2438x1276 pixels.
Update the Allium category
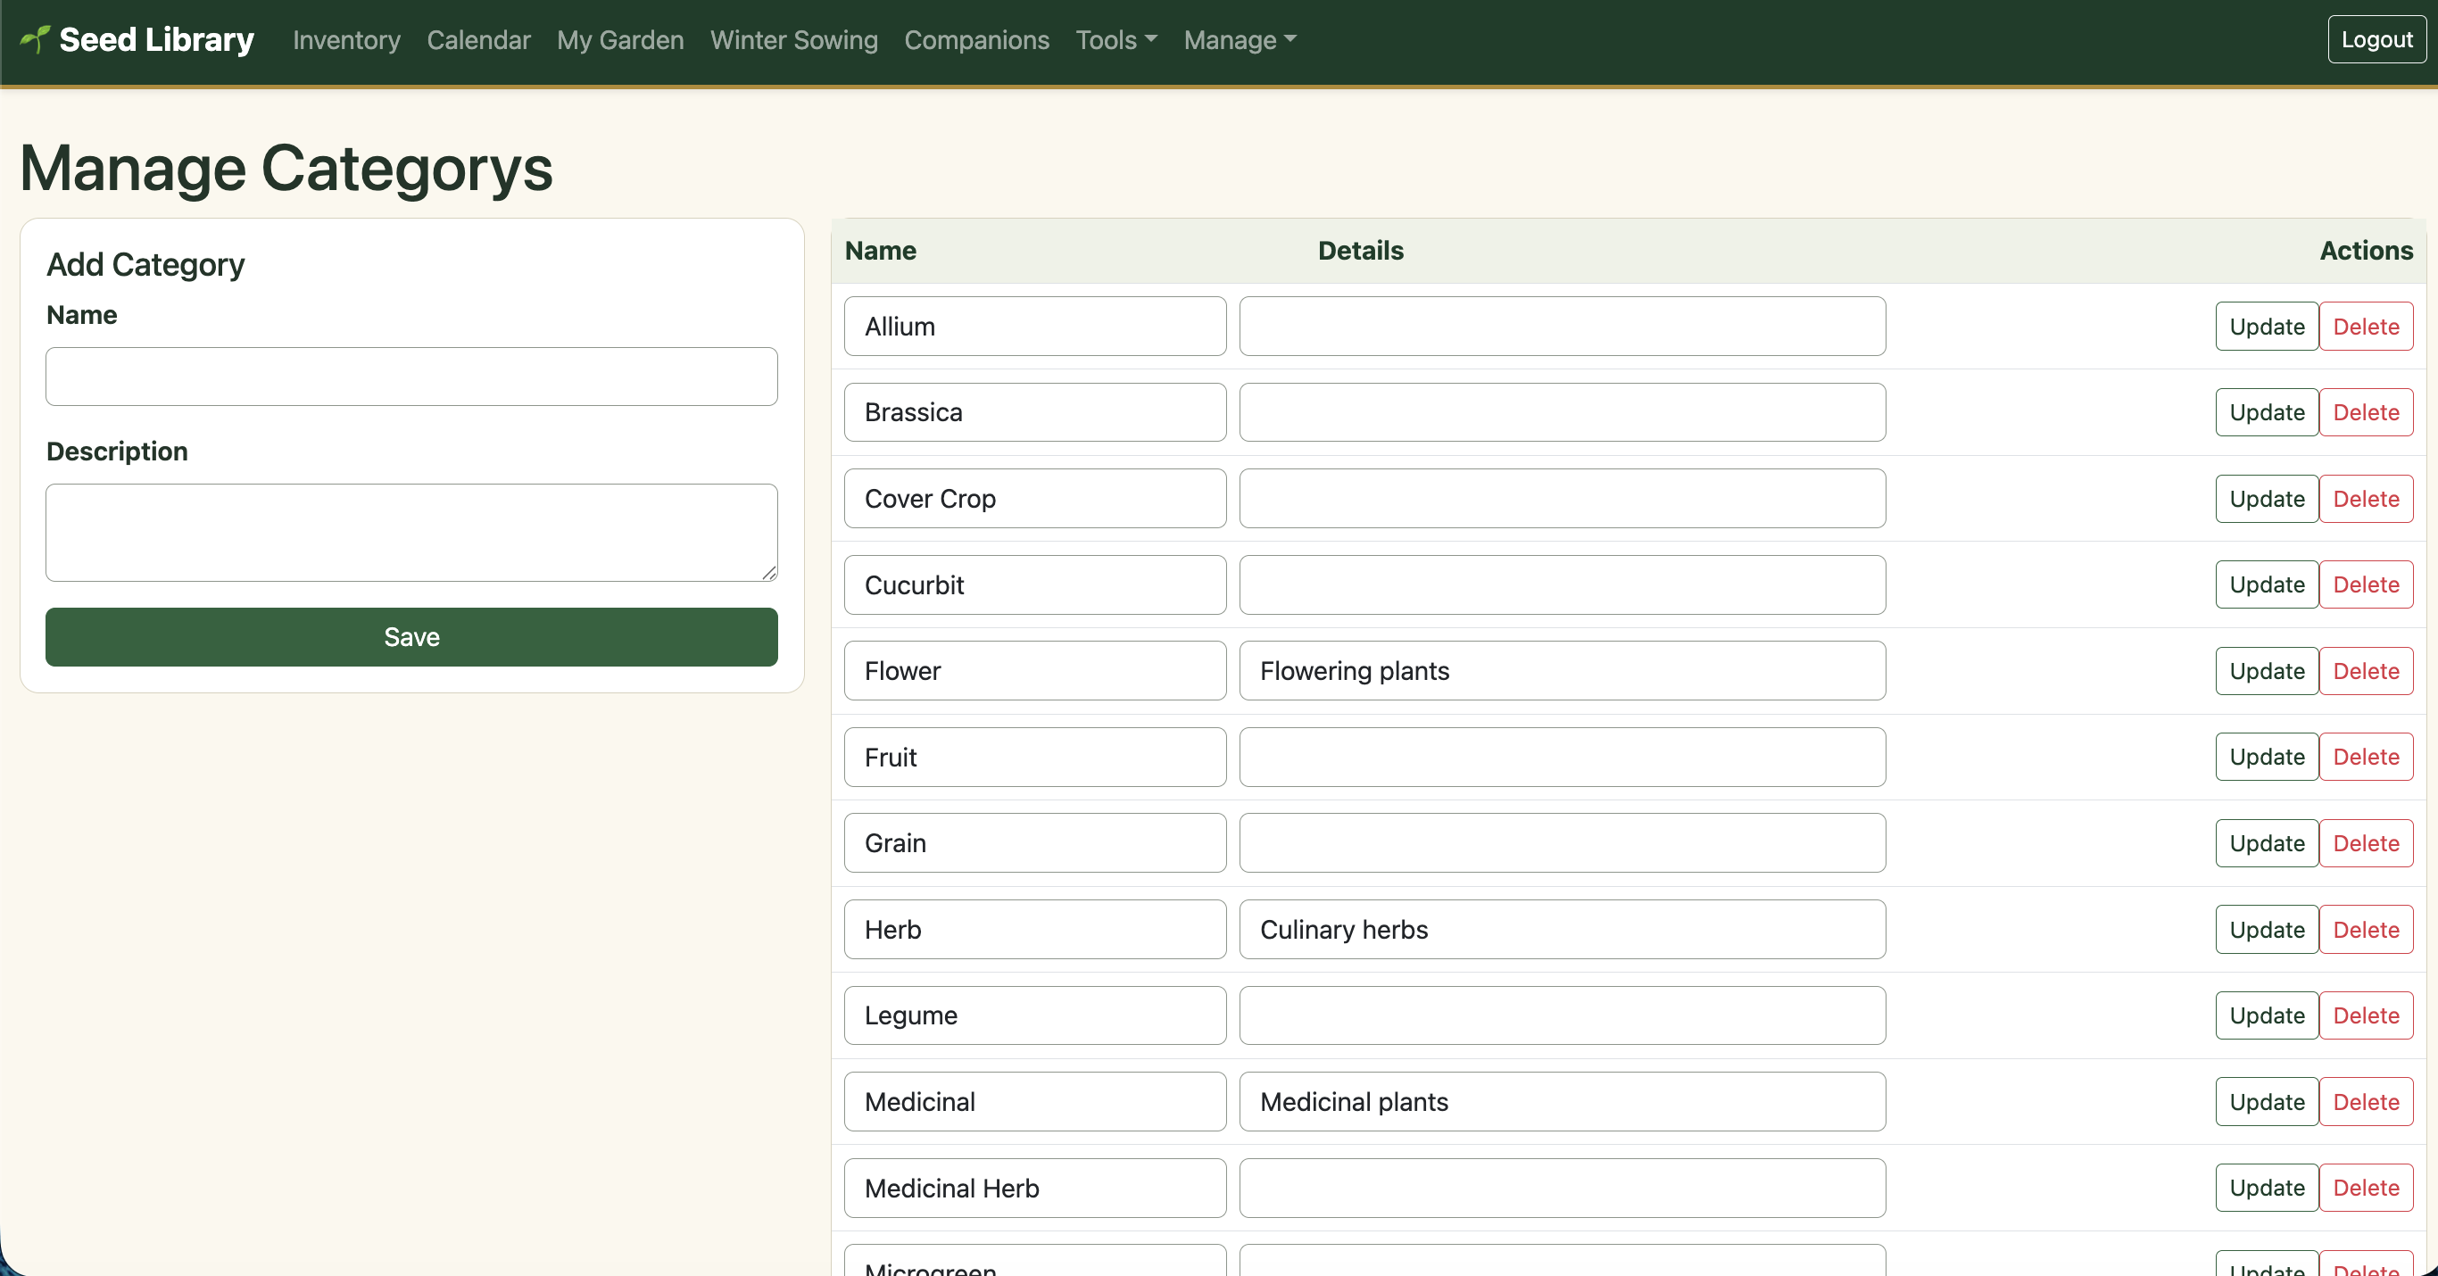tap(2267, 327)
